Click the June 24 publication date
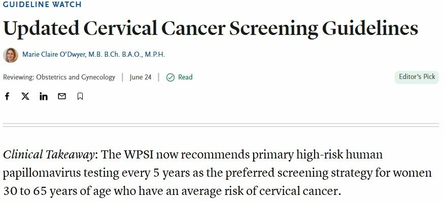Image resolution: width=445 pixels, height=202 pixels. pos(141,77)
